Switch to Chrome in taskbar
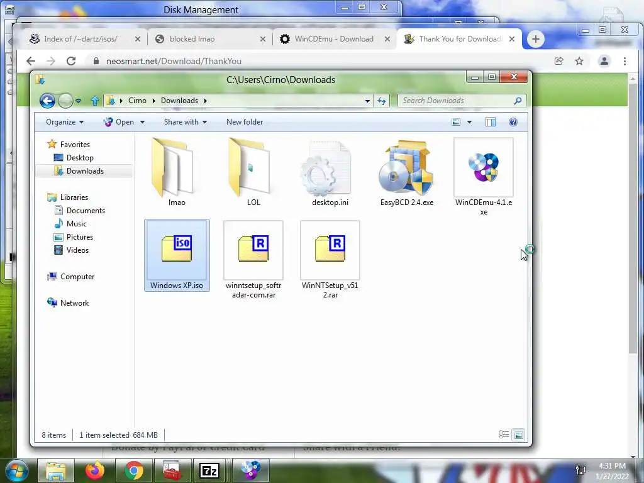Screen dimensions: 644x483 tap(134, 470)
